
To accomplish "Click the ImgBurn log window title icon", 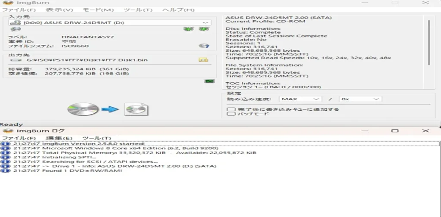I will pos(8,131).
